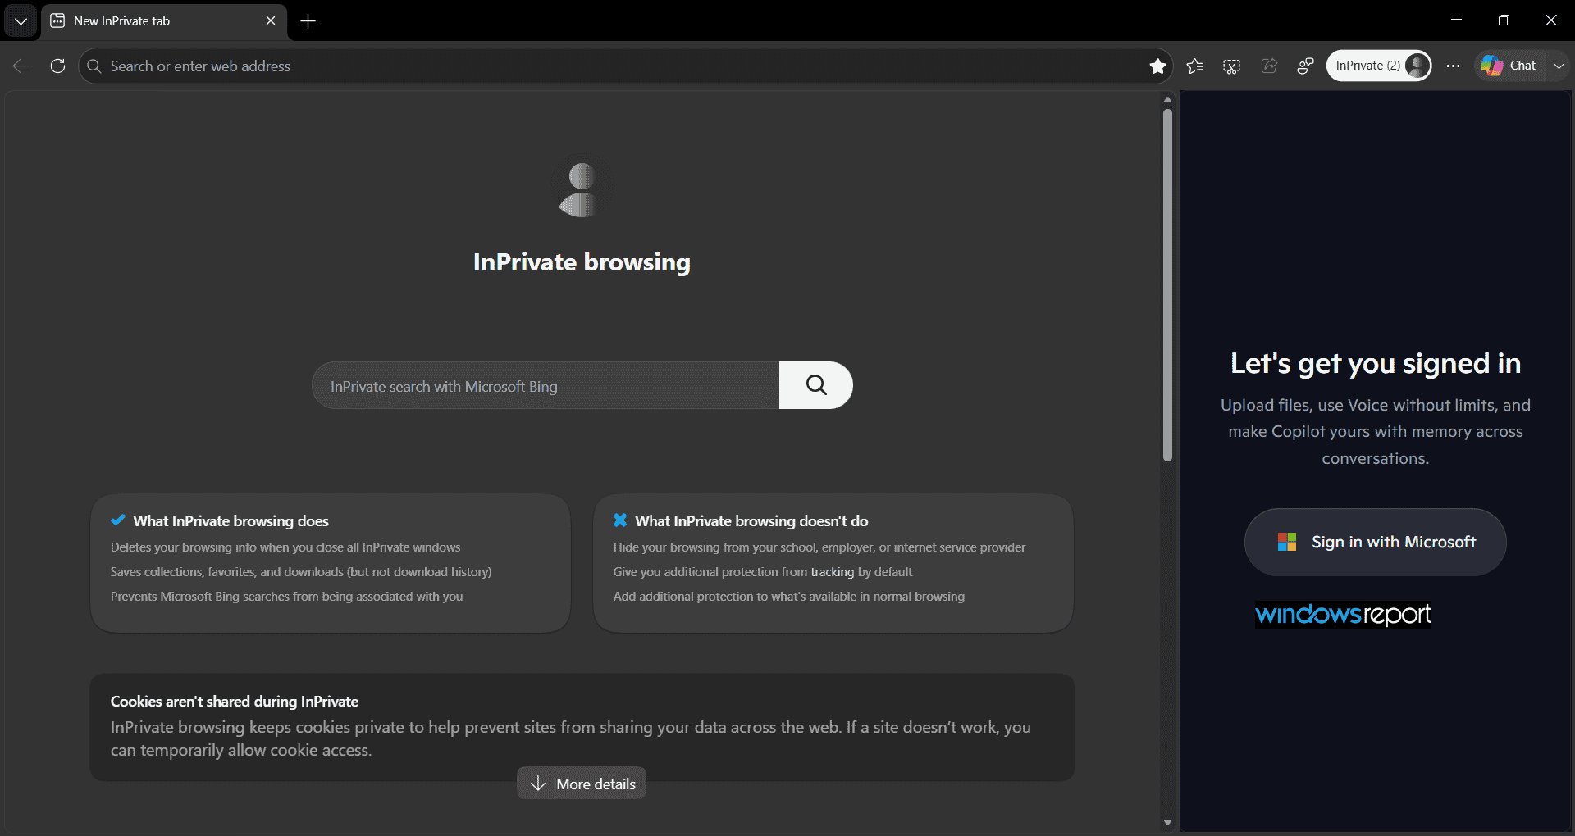The width and height of the screenshot is (1575, 836).
Task: Click 'What InPrivate browsing does' title
Action: tap(231, 521)
